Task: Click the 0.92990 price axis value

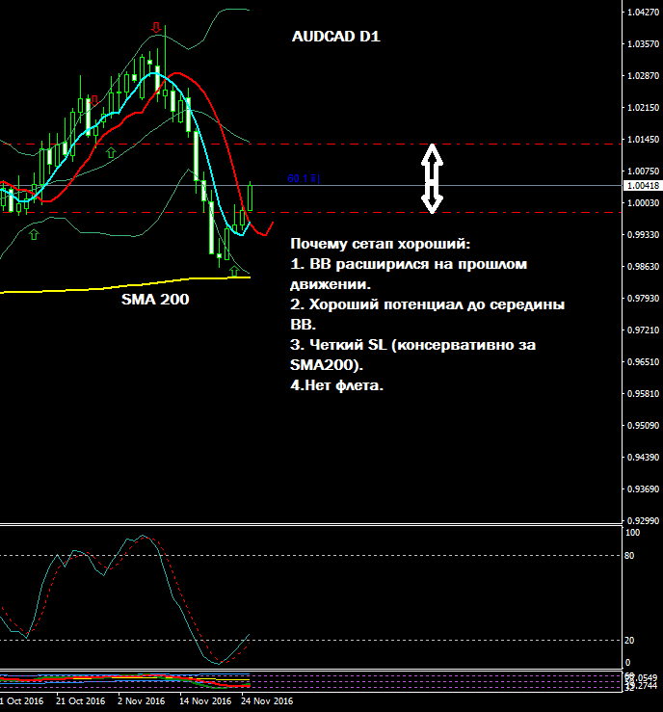Action: pos(643,521)
